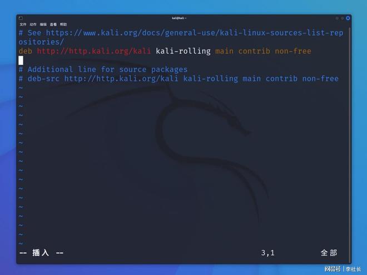Click 'kali-rolling' in the commented deb-src line
The height and width of the screenshot is (275, 367).
point(210,78)
